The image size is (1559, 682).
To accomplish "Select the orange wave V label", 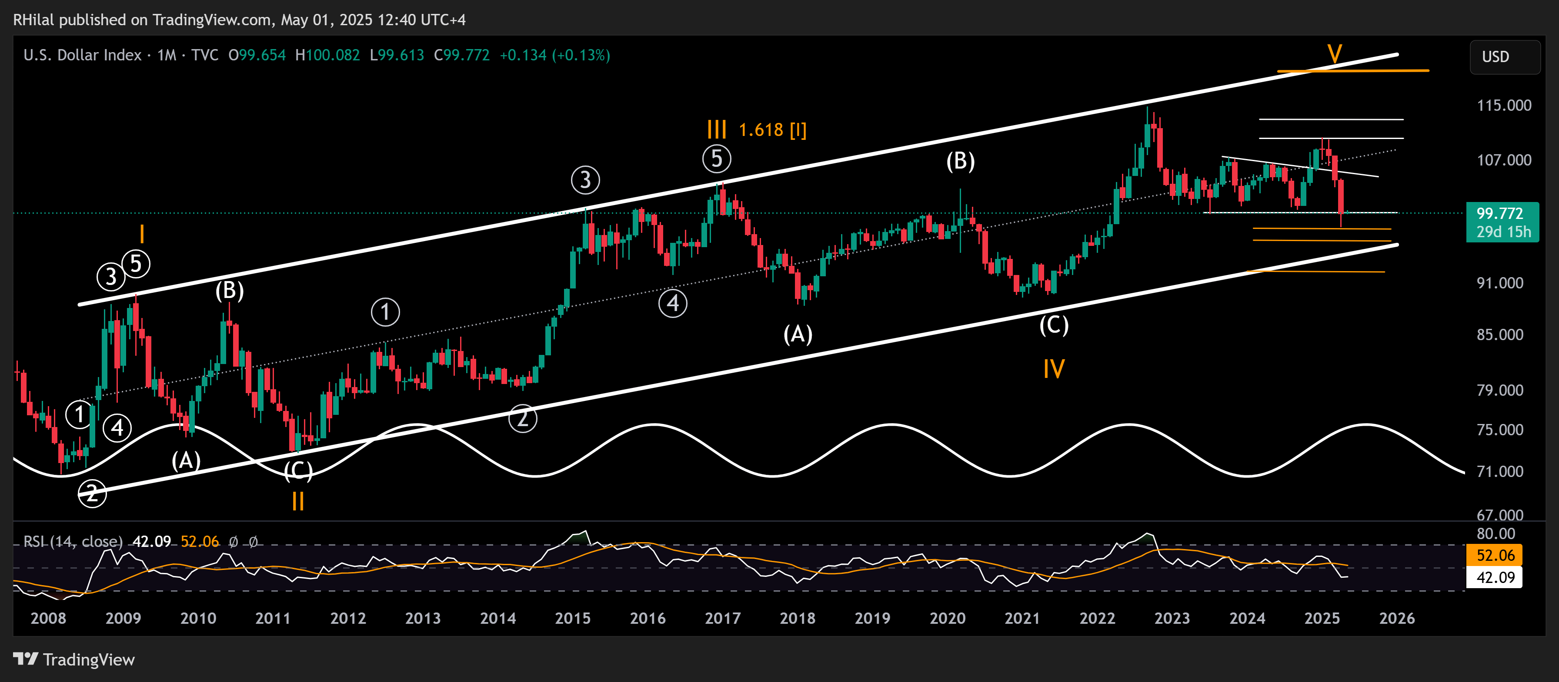I will tap(1335, 54).
